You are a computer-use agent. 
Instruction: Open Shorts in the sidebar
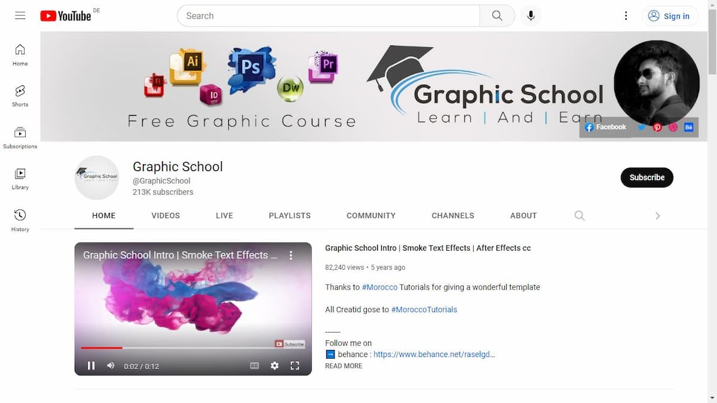tap(20, 96)
